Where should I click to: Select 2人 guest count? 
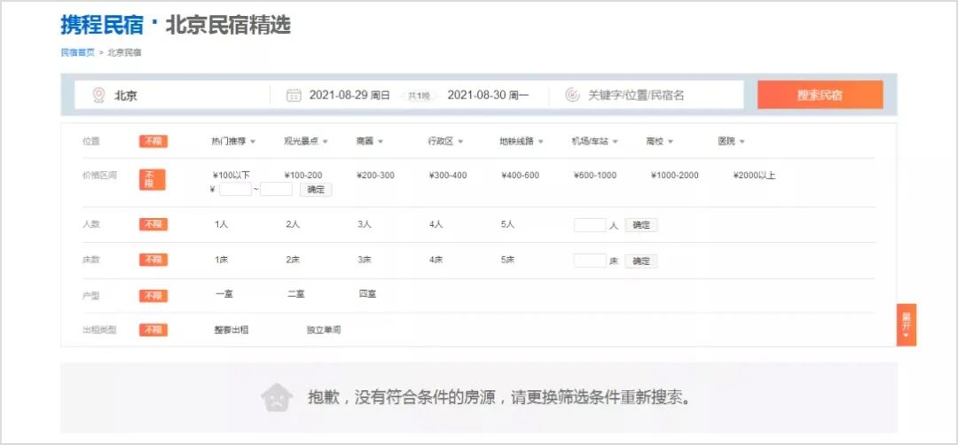[293, 224]
